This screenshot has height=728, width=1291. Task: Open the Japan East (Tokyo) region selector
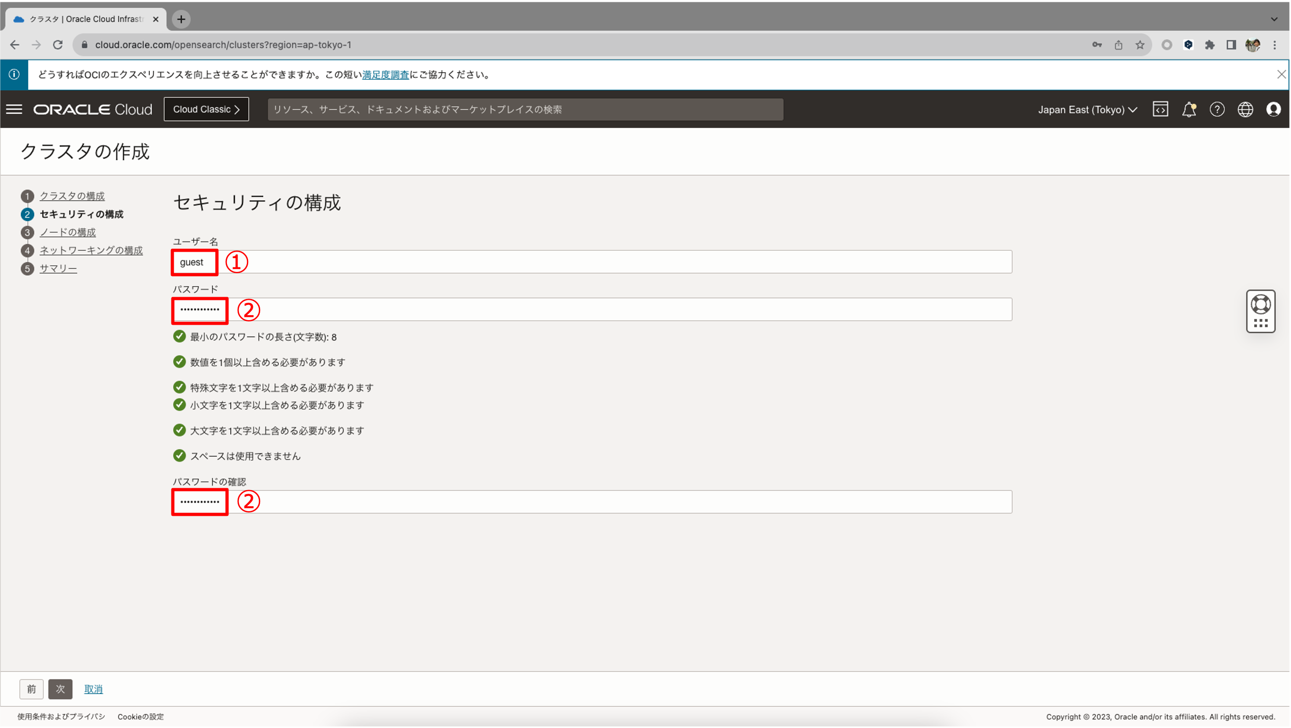1086,109
